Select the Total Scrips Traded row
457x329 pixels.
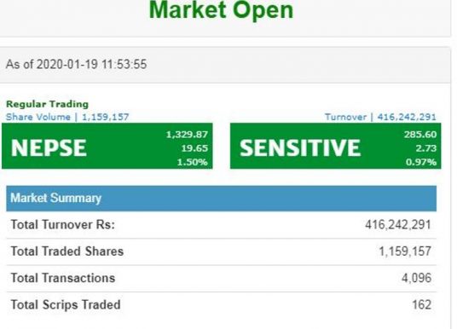[x=221, y=305]
